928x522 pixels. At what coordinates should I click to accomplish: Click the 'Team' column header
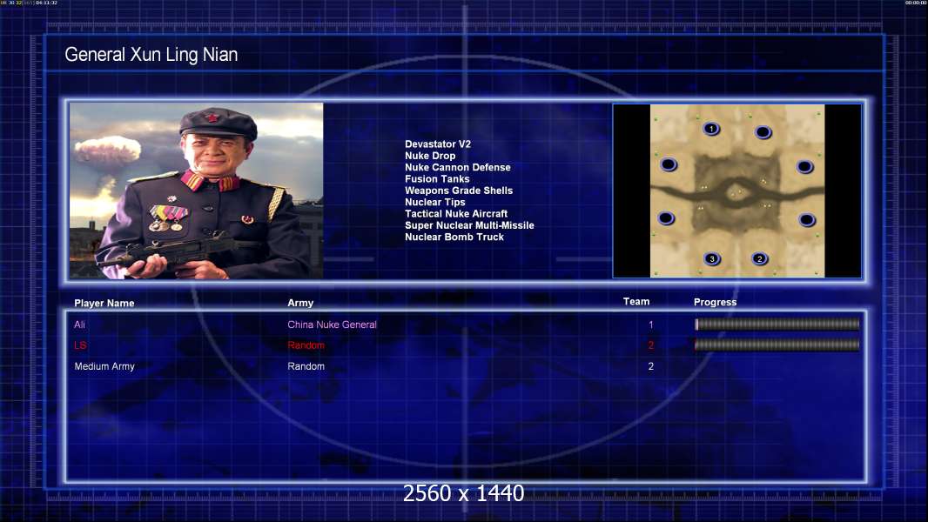coord(636,302)
